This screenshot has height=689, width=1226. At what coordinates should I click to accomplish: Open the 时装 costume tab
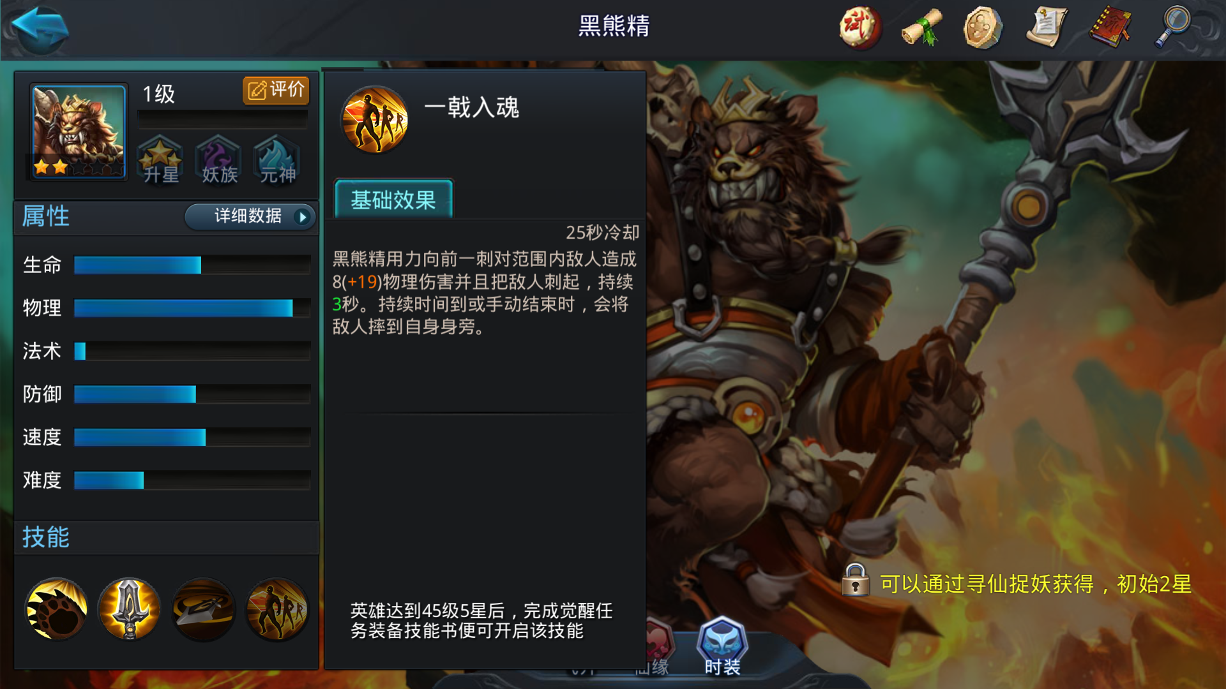[722, 646]
